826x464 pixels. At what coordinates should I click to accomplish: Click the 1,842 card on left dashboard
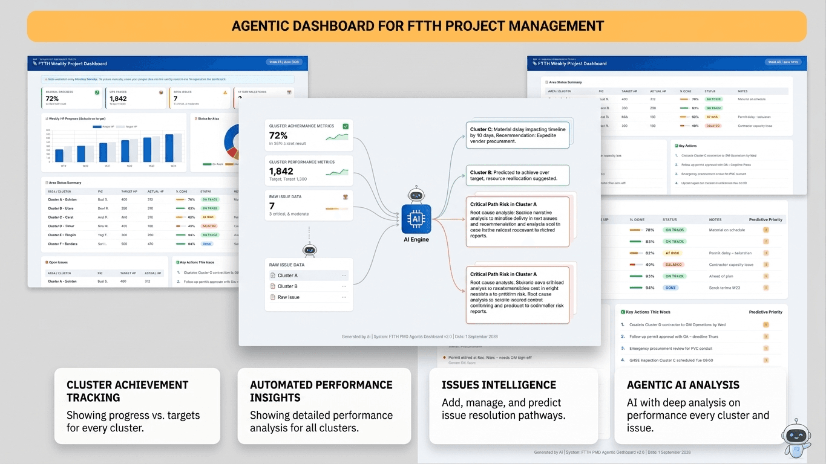pyautogui.click(x=136, y=98)
